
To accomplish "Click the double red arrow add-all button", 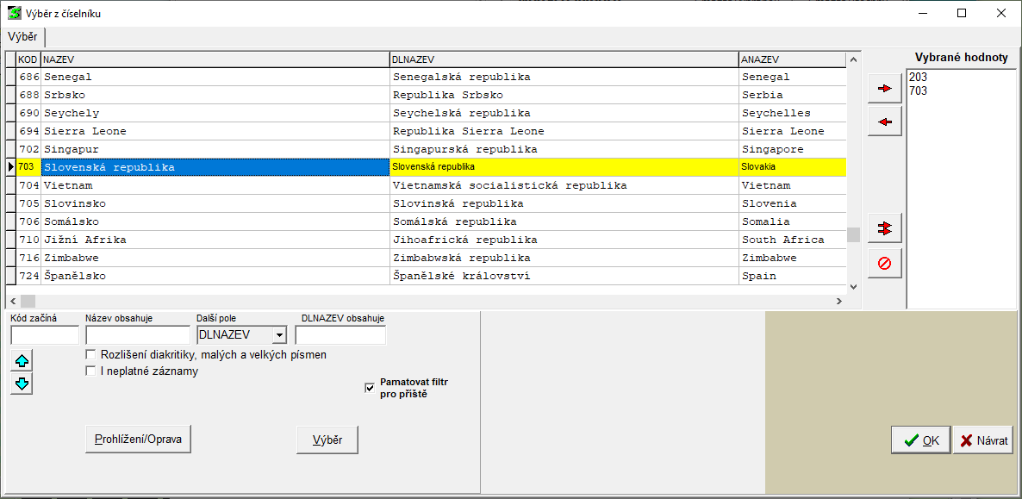I will coord(884,229).
